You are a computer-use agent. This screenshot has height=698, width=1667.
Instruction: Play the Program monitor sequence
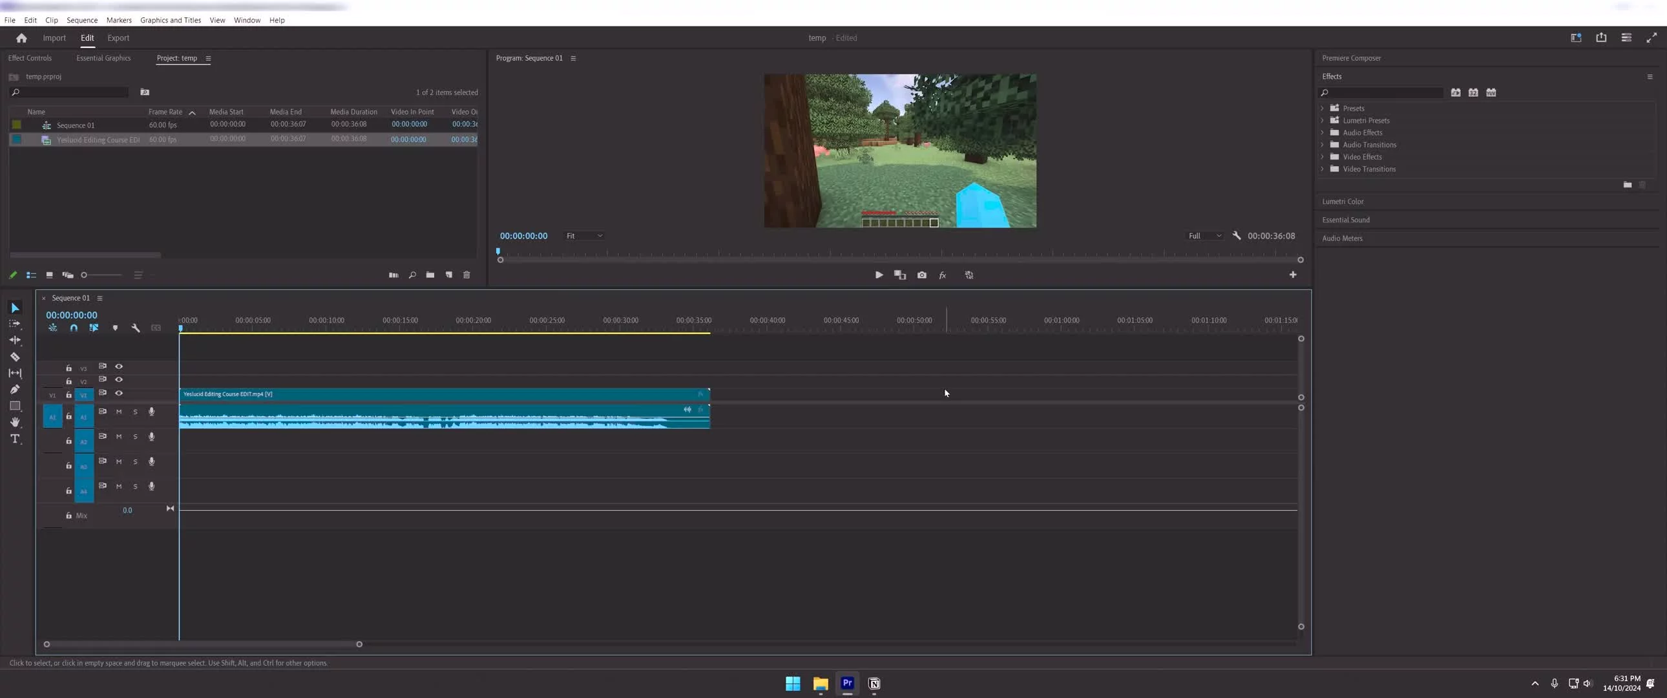[x=879, y=275]
